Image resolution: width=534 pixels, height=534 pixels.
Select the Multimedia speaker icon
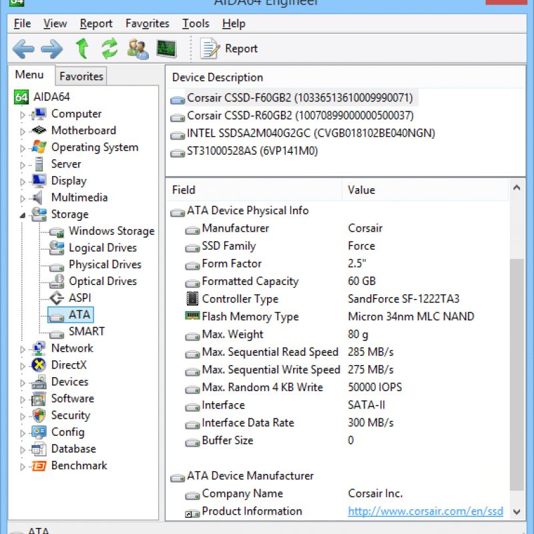(x=37, y=197)
